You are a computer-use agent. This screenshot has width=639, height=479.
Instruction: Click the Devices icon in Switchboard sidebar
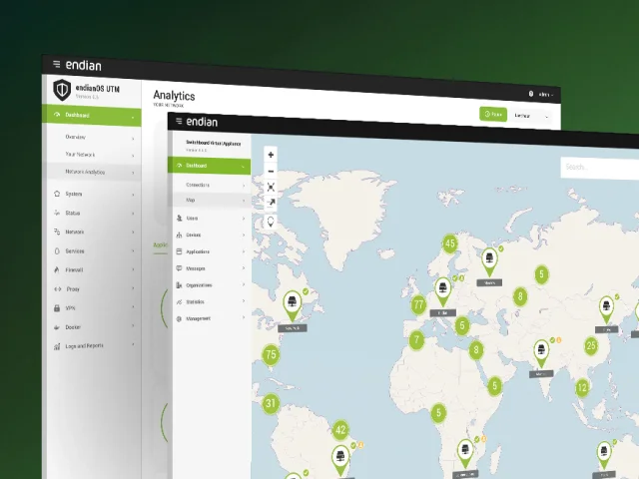[179, 236]
